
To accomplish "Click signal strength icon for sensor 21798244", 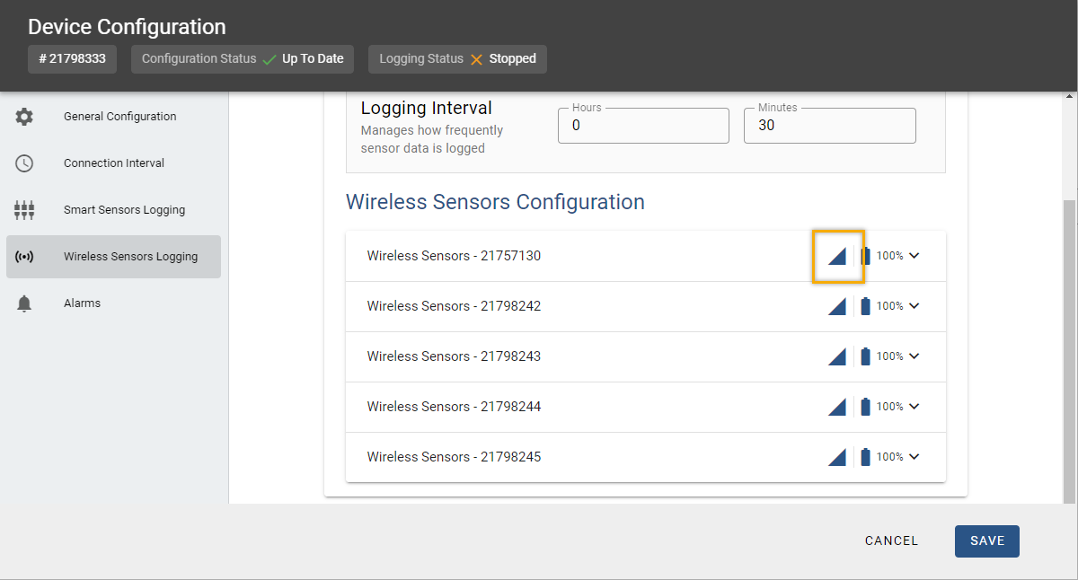I will click(837, 407).
